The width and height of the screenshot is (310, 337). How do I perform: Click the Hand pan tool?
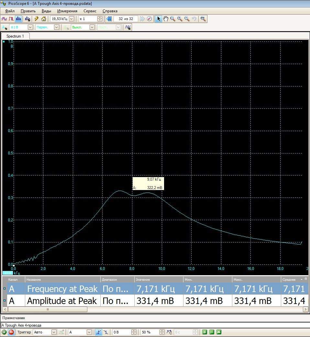(x=166, y=19)
